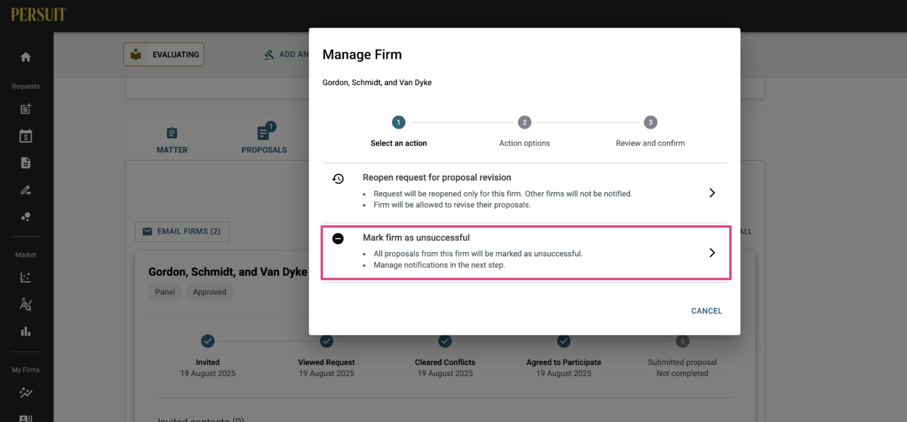Click the minus circle icon for unsuccessful
Screen dimensions: 907x422
point(338,239)
